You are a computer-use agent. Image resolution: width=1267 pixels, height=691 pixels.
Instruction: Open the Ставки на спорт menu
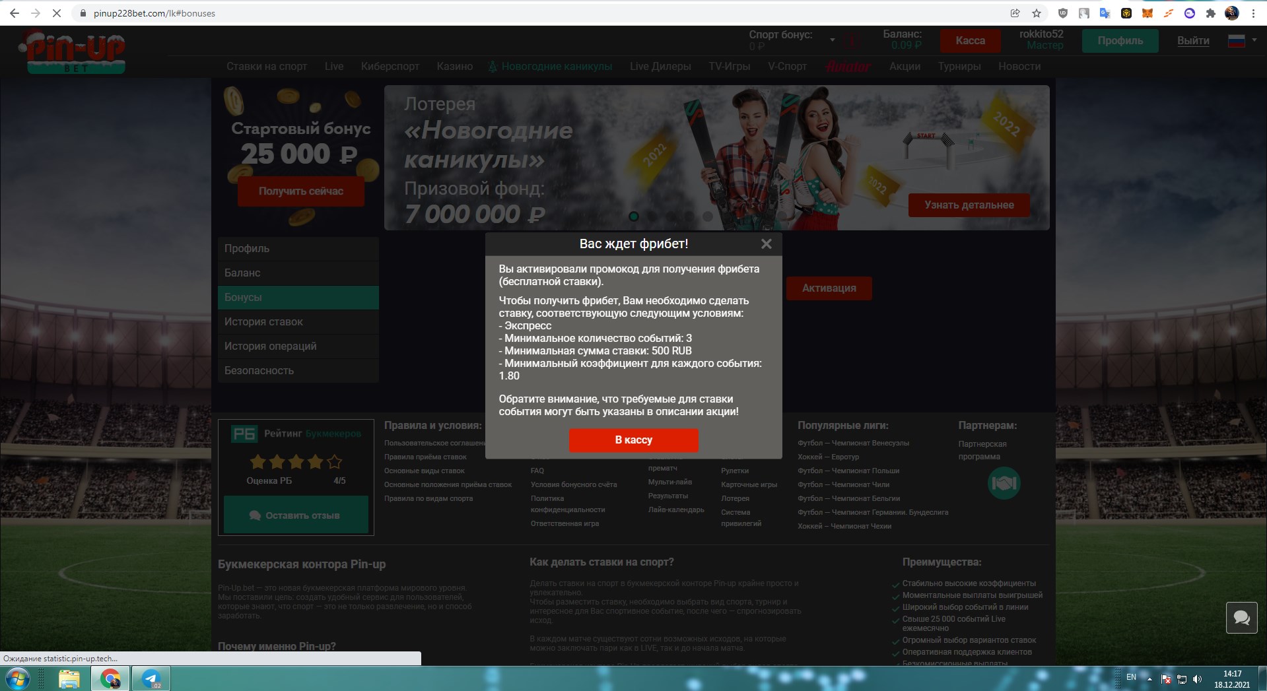point(267,67)
